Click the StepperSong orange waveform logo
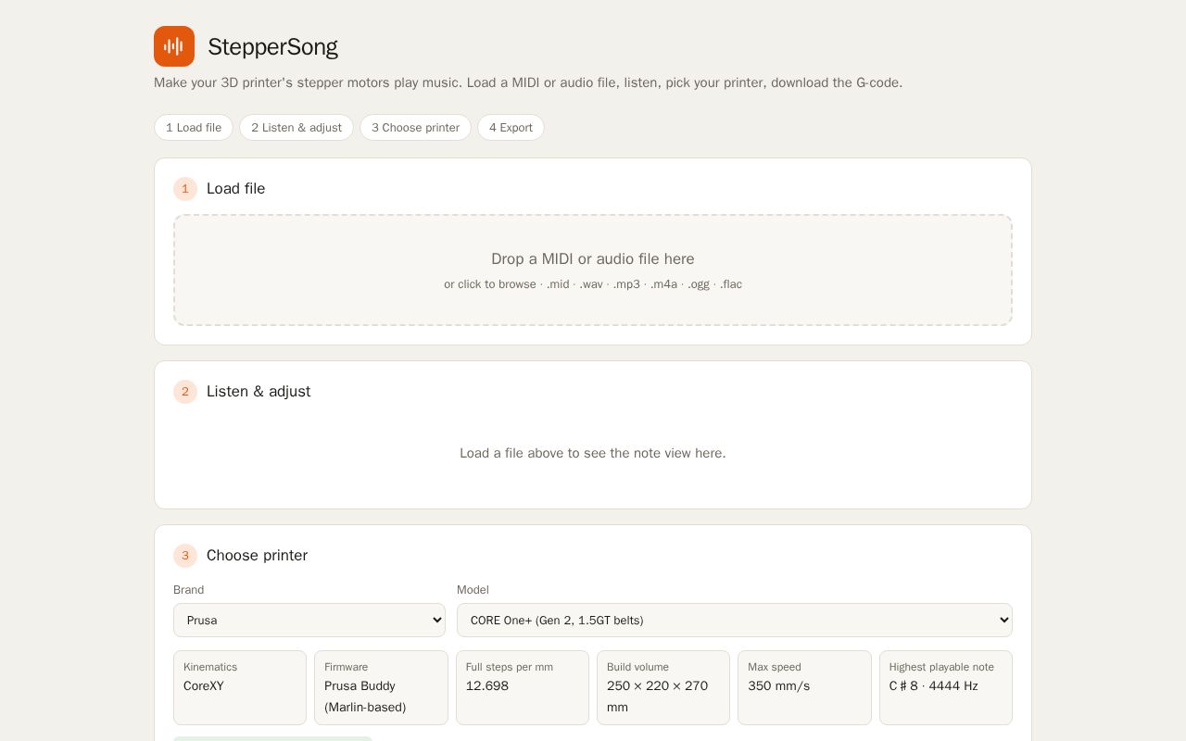The width and height of the screenshot is (1186, 741). coord(174,46)
